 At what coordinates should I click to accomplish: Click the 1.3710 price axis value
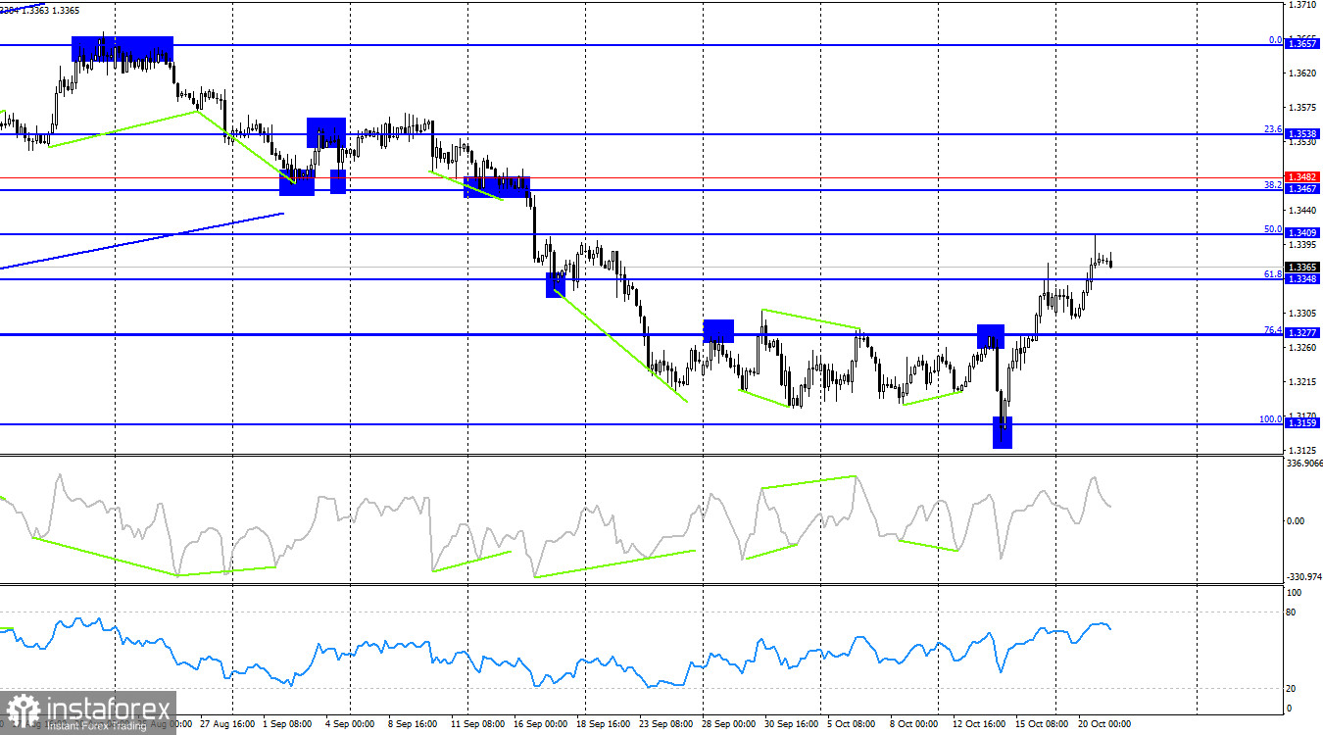[x=1301, y=5]
